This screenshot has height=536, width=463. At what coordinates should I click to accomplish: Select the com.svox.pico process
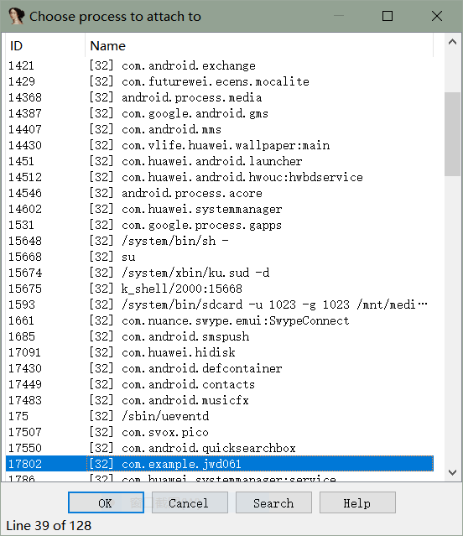click(220, 432)
